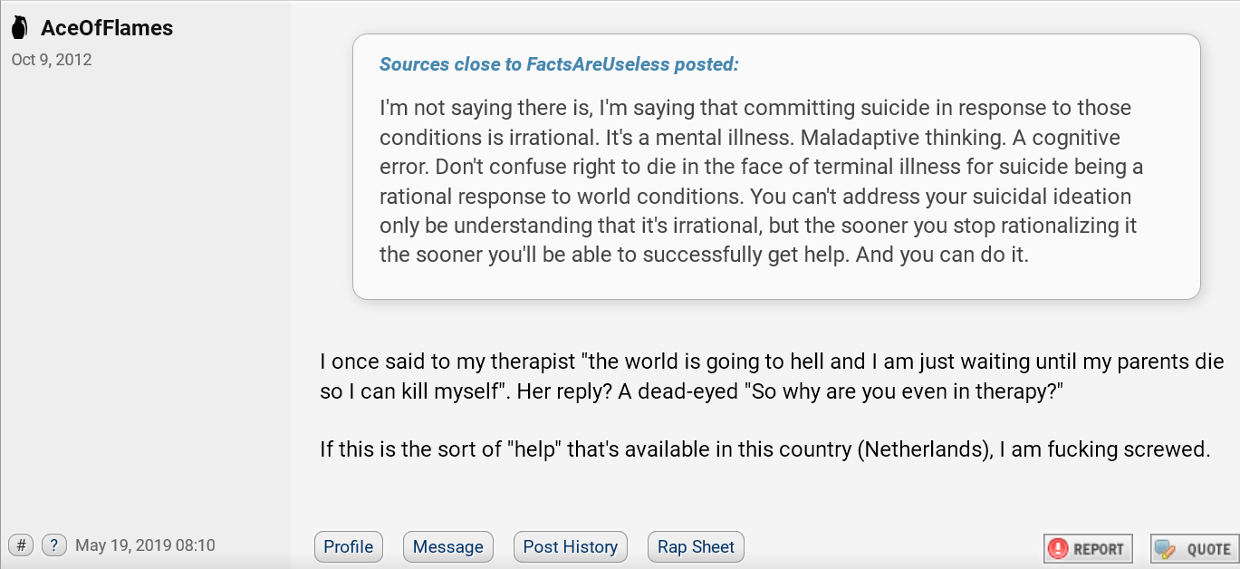Open the AceOfFlames username

[x=107, y=28]
